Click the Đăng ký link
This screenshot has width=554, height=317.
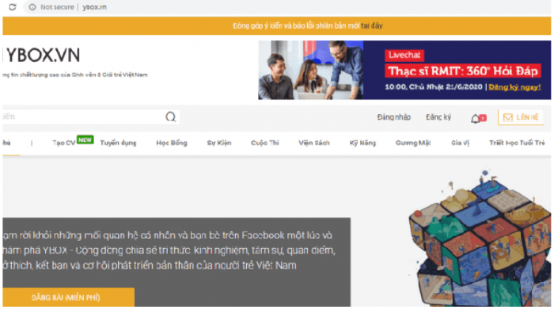coord(438,117)
